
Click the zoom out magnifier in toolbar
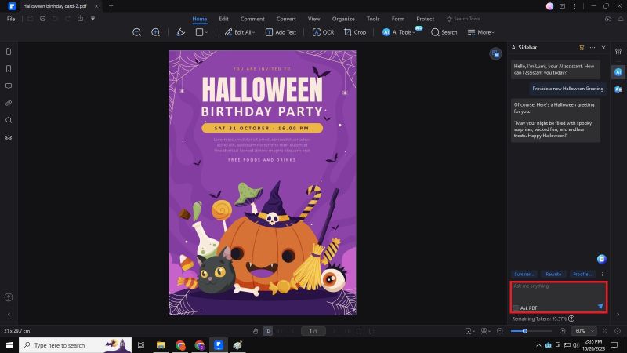(x=137, y=32)
